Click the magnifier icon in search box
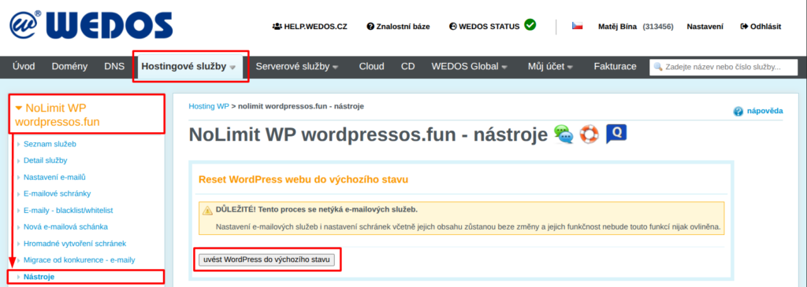 tap(658, 67)
